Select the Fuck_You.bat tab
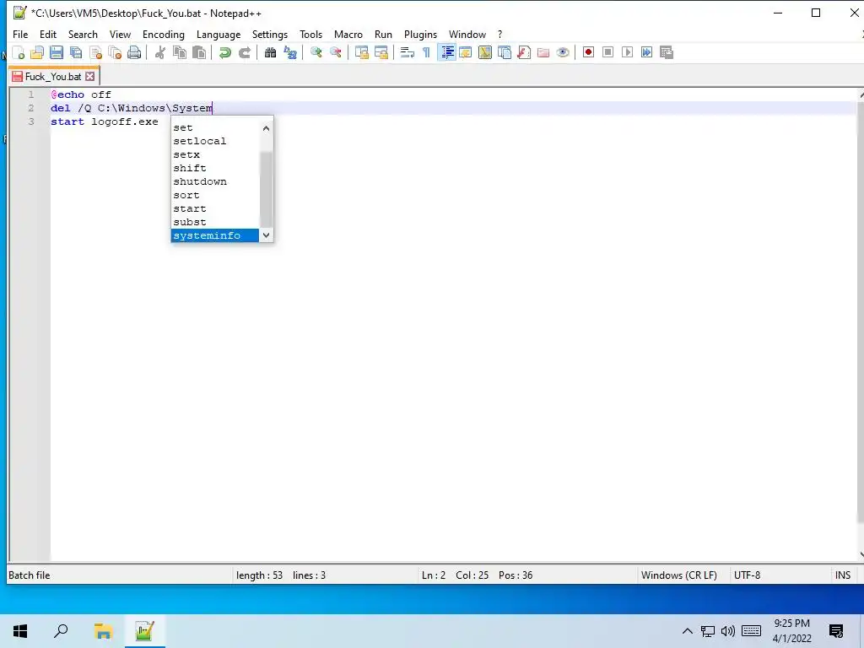 click(x=53, y=77)
